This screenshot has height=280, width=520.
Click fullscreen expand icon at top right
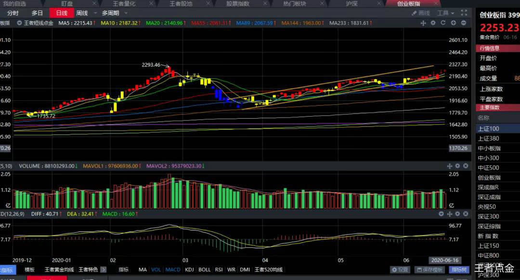pyautogui.click(x=464, y=13)
